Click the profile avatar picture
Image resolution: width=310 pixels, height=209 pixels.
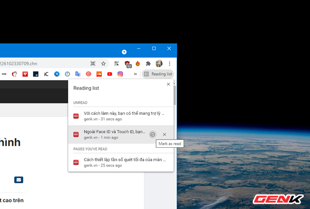pos(159,63)
